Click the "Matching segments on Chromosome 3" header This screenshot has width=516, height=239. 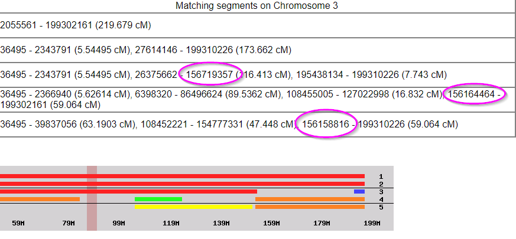coord(261,6)
